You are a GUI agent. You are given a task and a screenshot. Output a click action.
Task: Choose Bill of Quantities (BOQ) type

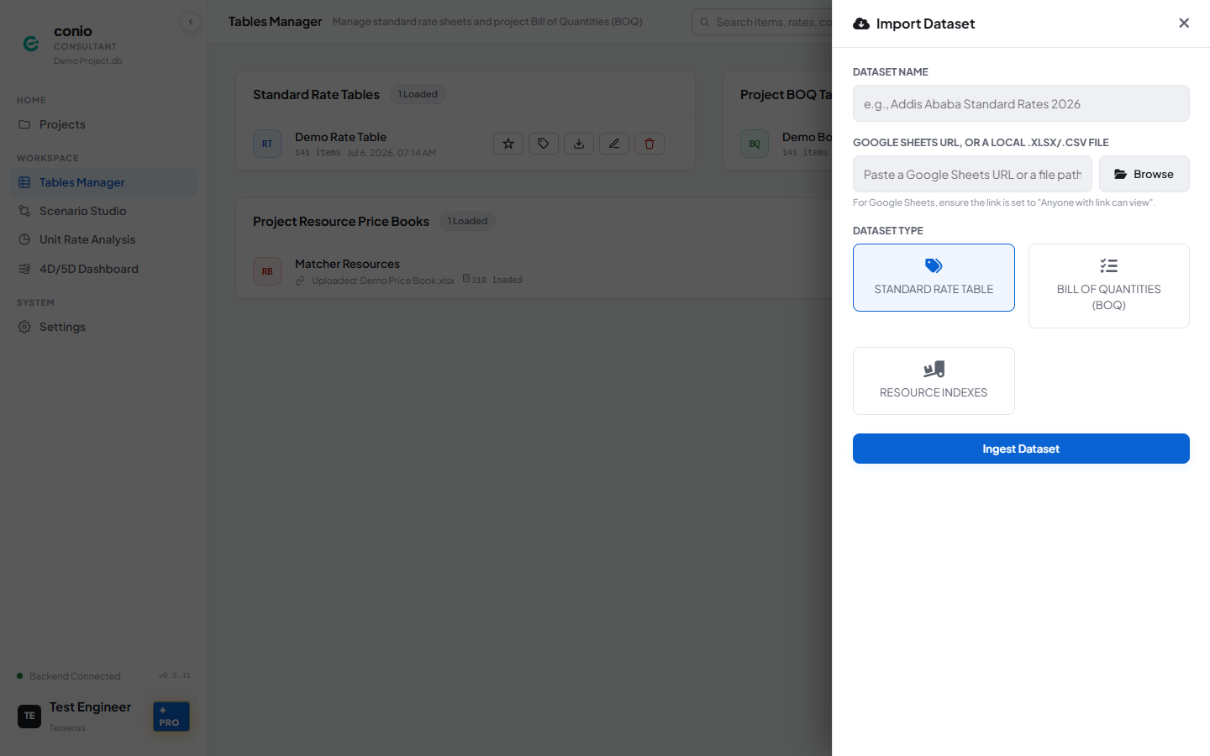click(1109, 286)
